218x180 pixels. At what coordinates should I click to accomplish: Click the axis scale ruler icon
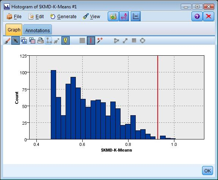(x=136, y=16)
